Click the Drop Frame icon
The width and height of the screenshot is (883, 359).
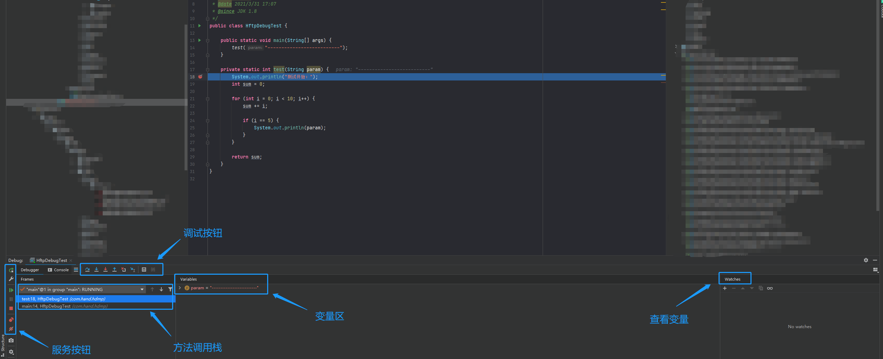coord(124,270)
